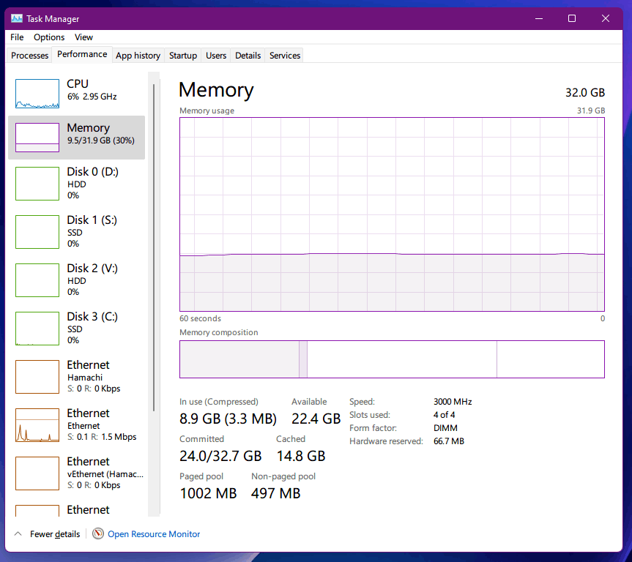Select the Hamachi Ethernet graph icon
The height and width of the screenshot is (562, 632).
[x=37, y=377]
